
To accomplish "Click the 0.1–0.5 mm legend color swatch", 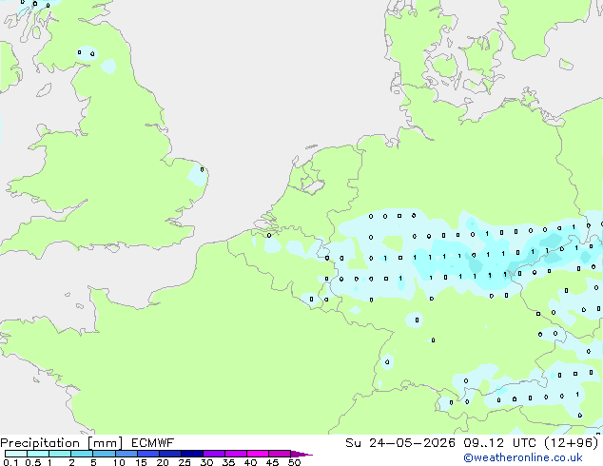I will 16,454.
